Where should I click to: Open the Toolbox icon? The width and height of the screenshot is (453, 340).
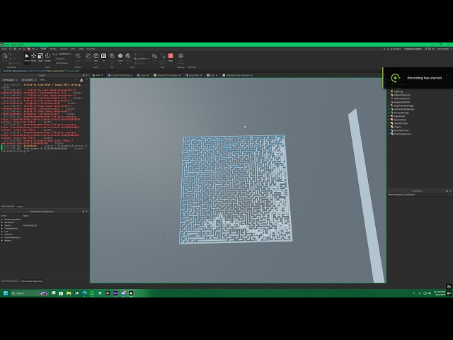[88, 57]
